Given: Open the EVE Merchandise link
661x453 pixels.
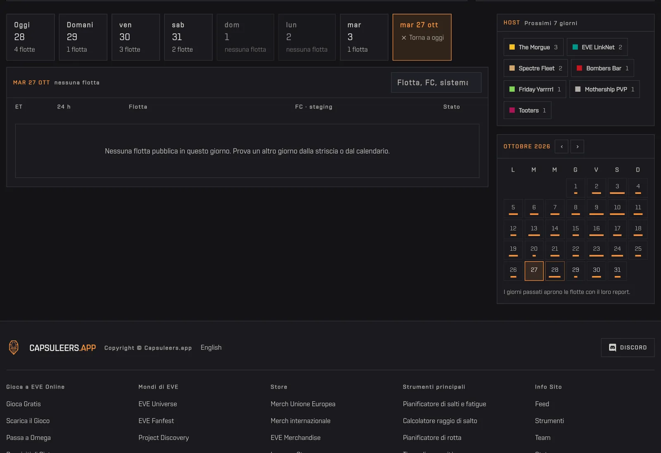Looking at the screenshot, I should pyautogui.click(x=295, y=438).
